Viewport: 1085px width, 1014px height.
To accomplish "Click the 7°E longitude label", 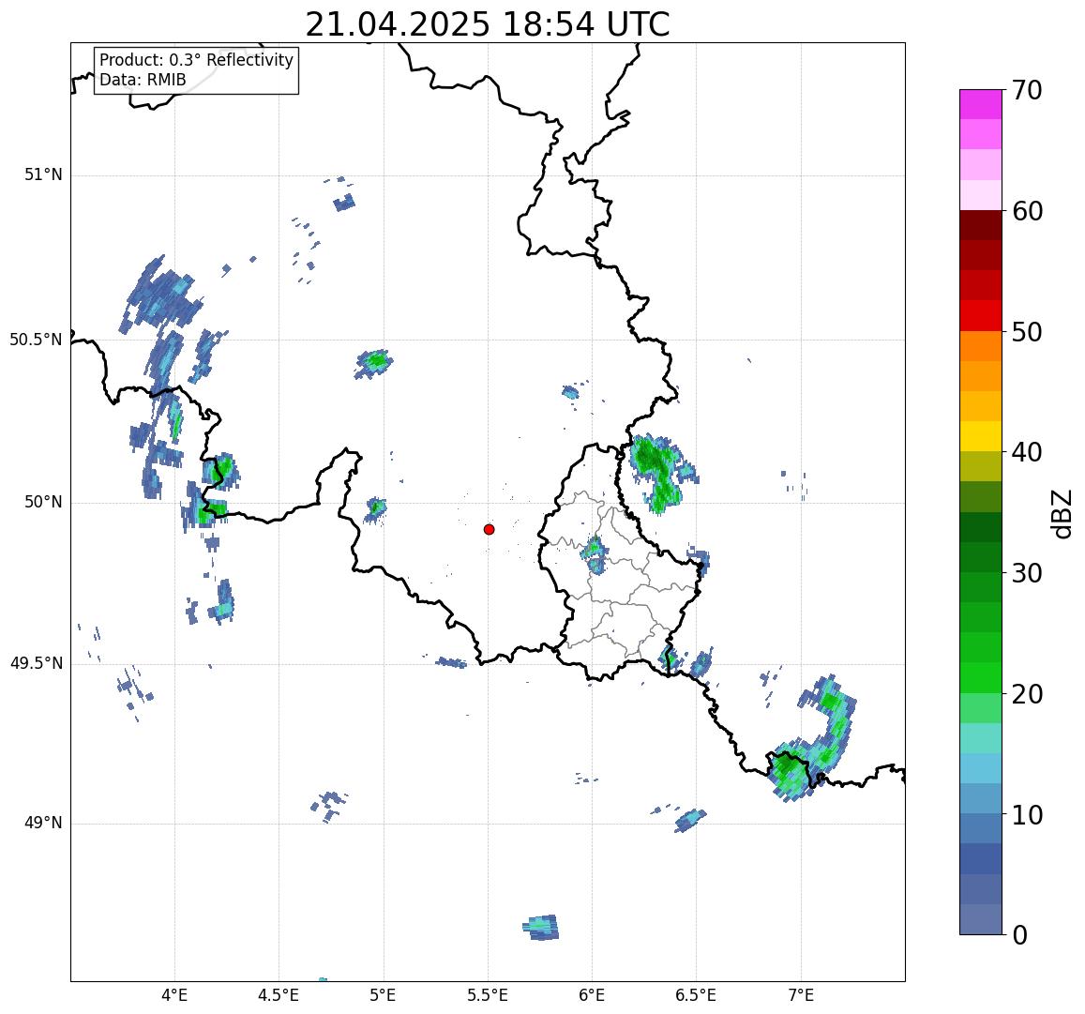I will [x=801, y=996].
